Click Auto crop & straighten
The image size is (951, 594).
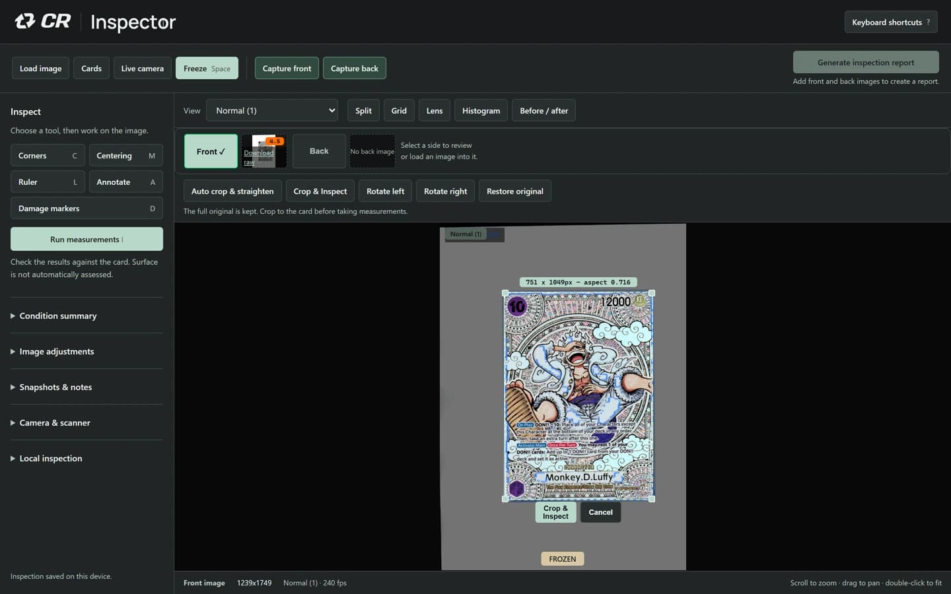point(232,191)
